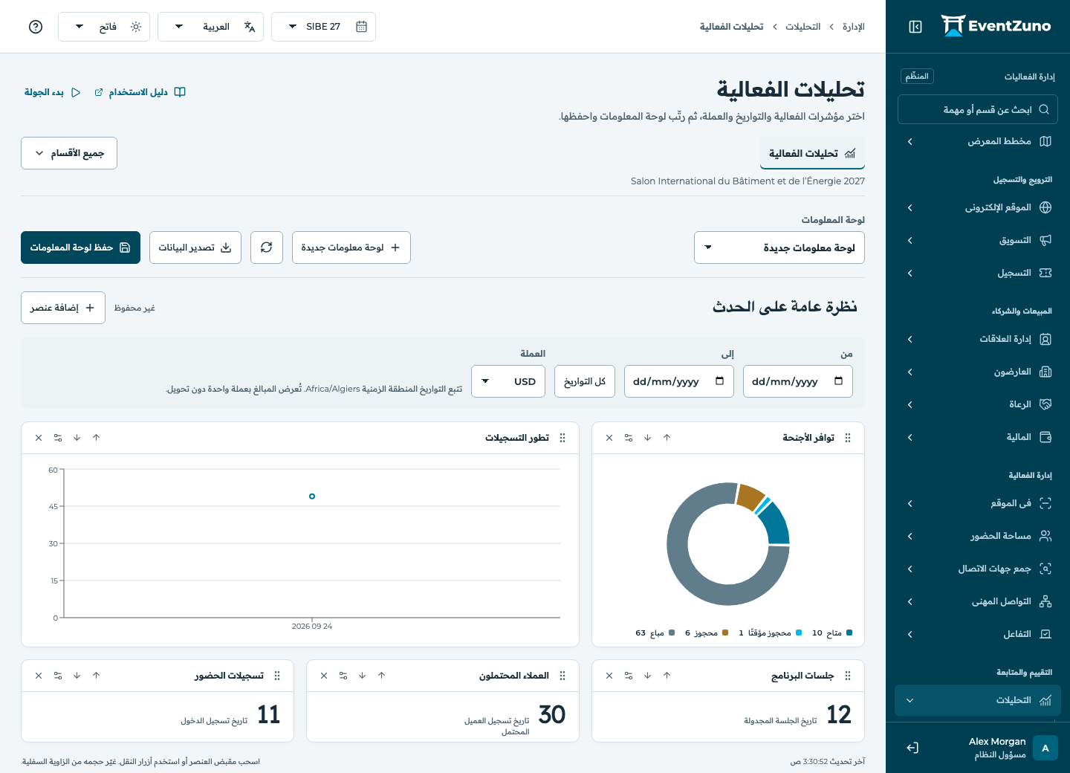1070x773 pixels.
Task: Click the refresh dashboard icon button
Action: pos(267,248)
